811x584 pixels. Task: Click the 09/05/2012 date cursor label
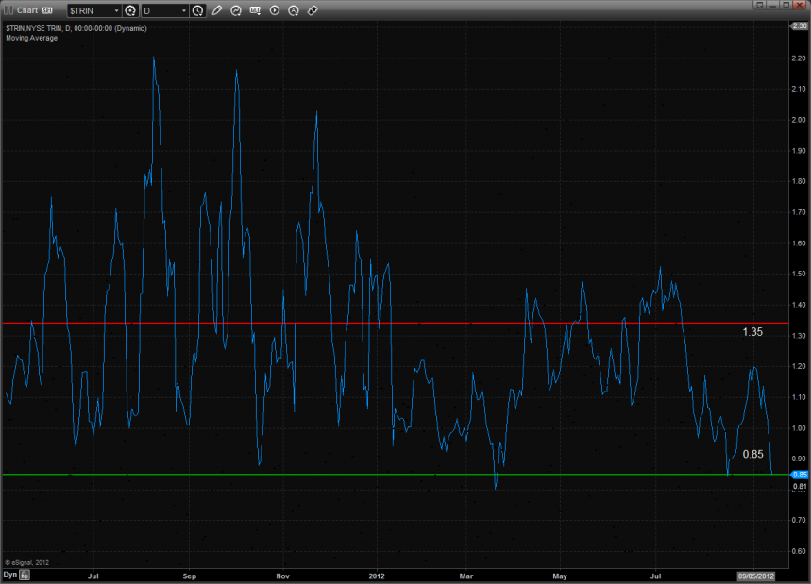(755, 576)
